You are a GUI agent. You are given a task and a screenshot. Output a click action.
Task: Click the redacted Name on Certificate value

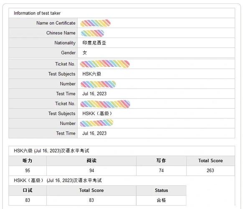pos(95,23)
